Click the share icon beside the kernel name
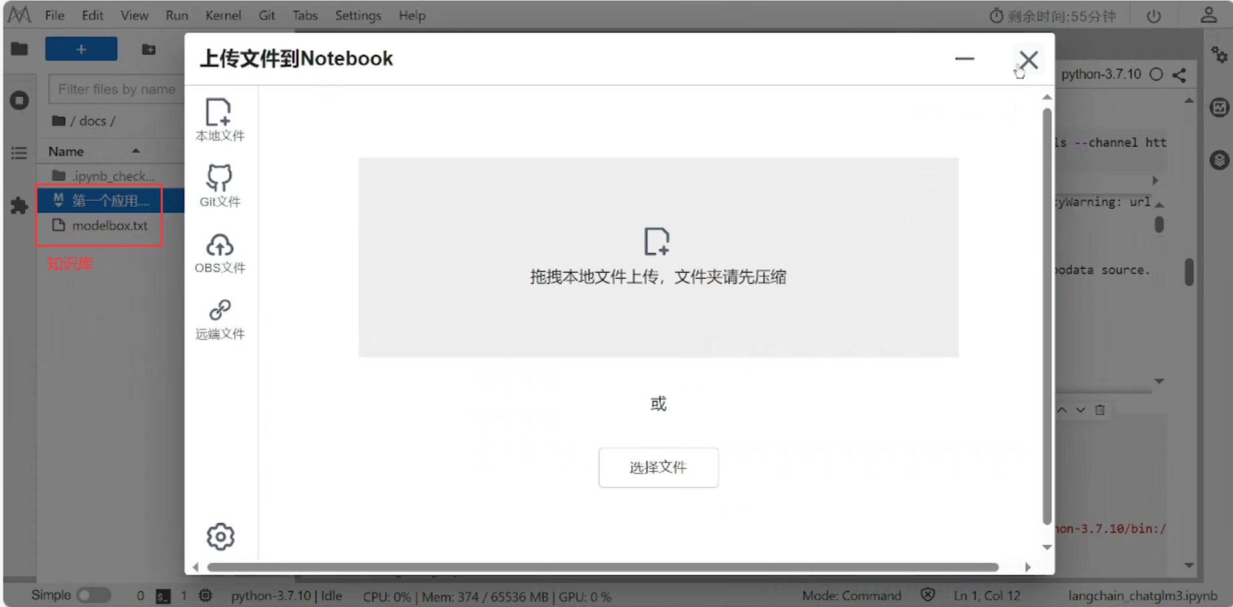Viewport: 1233px width, 607px height. click(x=1180, y=74)
